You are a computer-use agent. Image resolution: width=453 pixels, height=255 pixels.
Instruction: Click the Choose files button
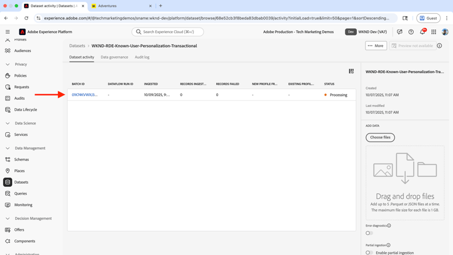click(380, 137)
